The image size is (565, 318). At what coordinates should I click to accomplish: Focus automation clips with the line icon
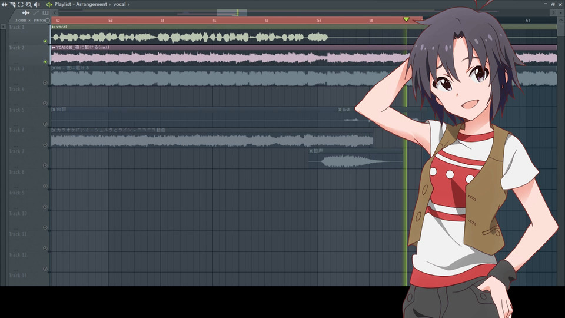click(36, 12)
